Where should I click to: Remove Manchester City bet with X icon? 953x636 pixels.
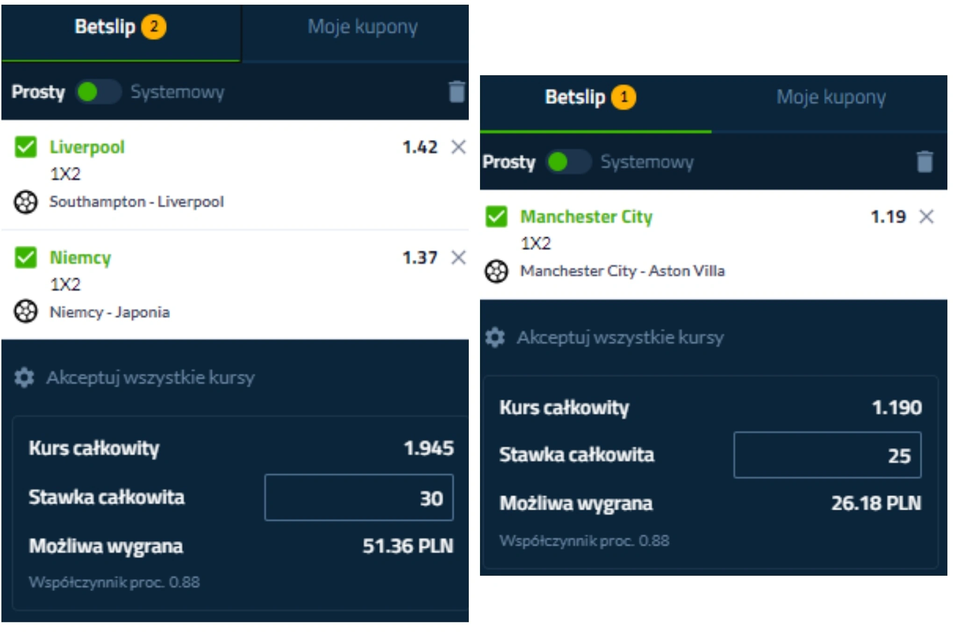pos(926,217)
